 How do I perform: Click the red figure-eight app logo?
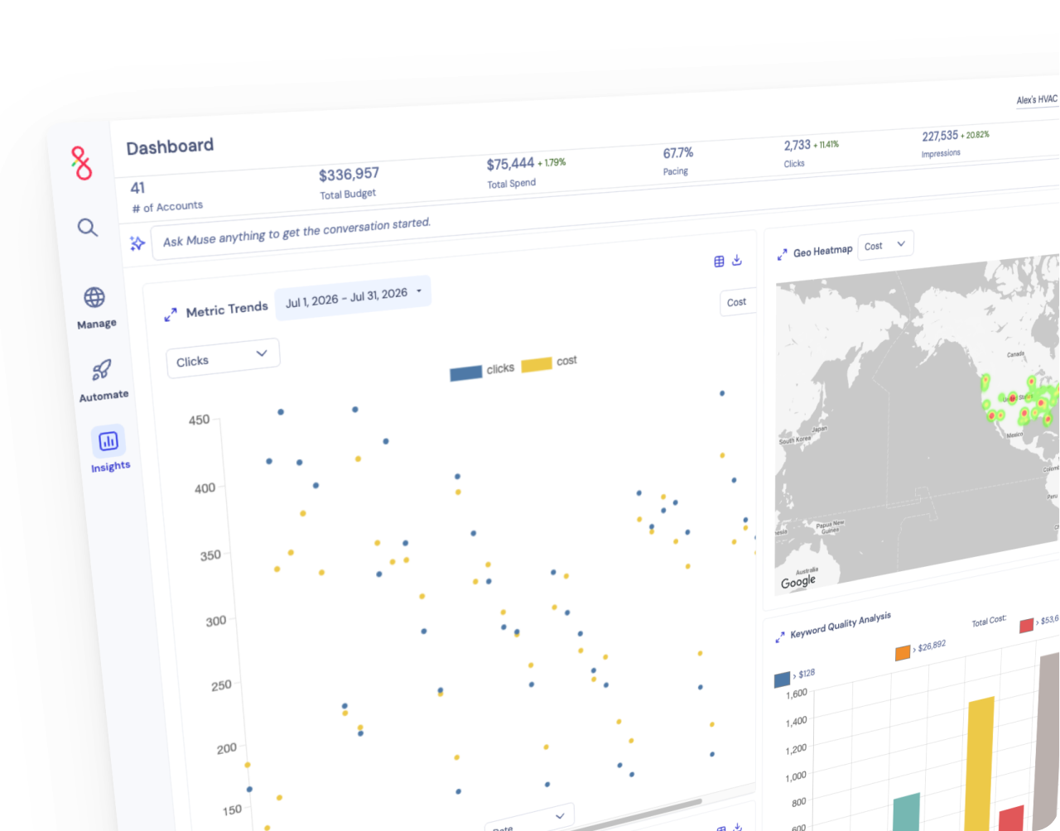click(x=81, y=163)
